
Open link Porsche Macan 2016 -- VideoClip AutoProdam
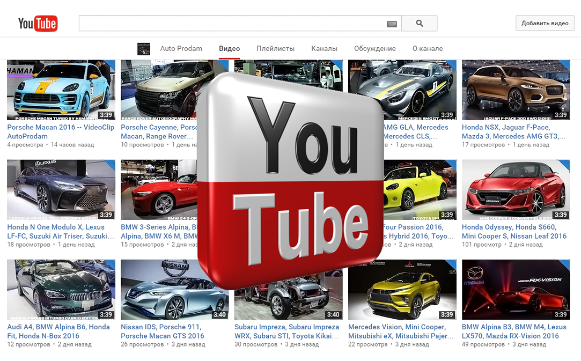61,131
